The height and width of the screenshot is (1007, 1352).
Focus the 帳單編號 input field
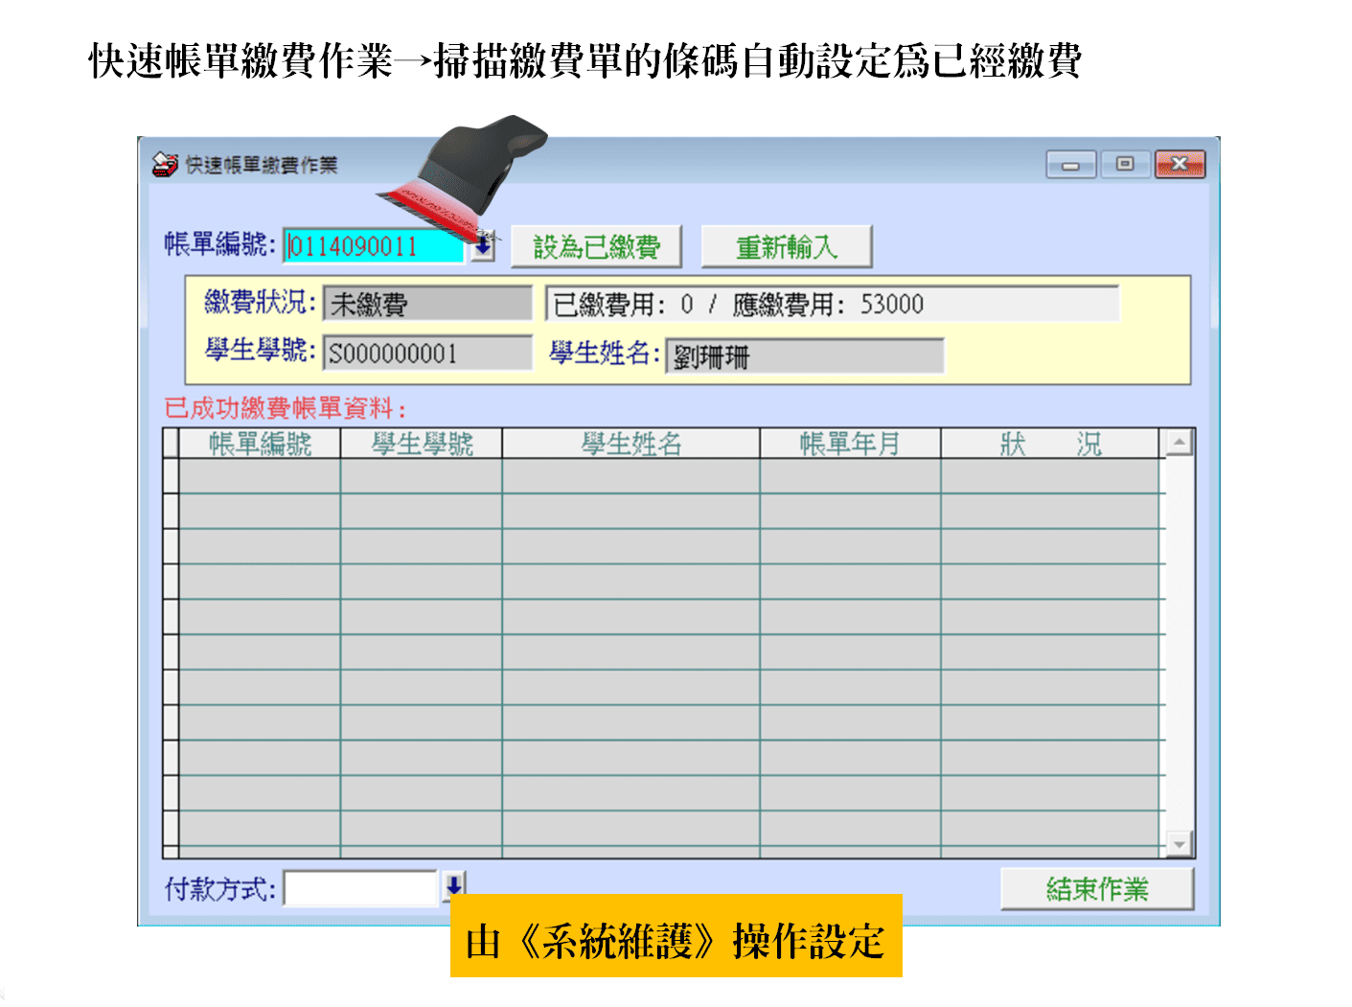tap(374, 247)
